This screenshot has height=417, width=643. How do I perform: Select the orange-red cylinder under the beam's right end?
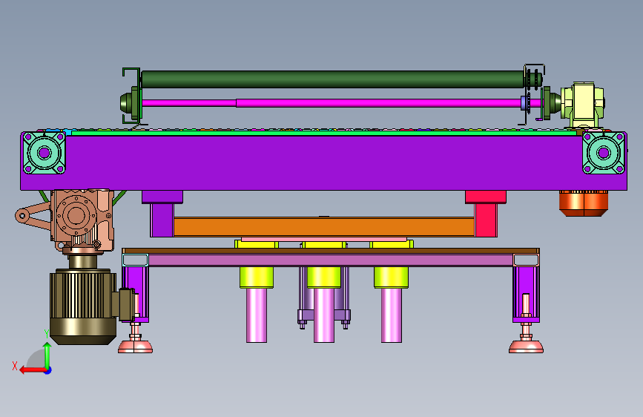(x=584, y=203)
